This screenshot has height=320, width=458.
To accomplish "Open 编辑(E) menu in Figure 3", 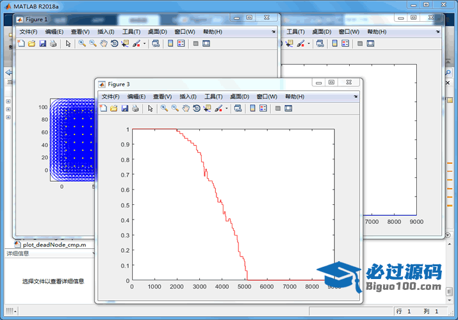I will (136, 97).
